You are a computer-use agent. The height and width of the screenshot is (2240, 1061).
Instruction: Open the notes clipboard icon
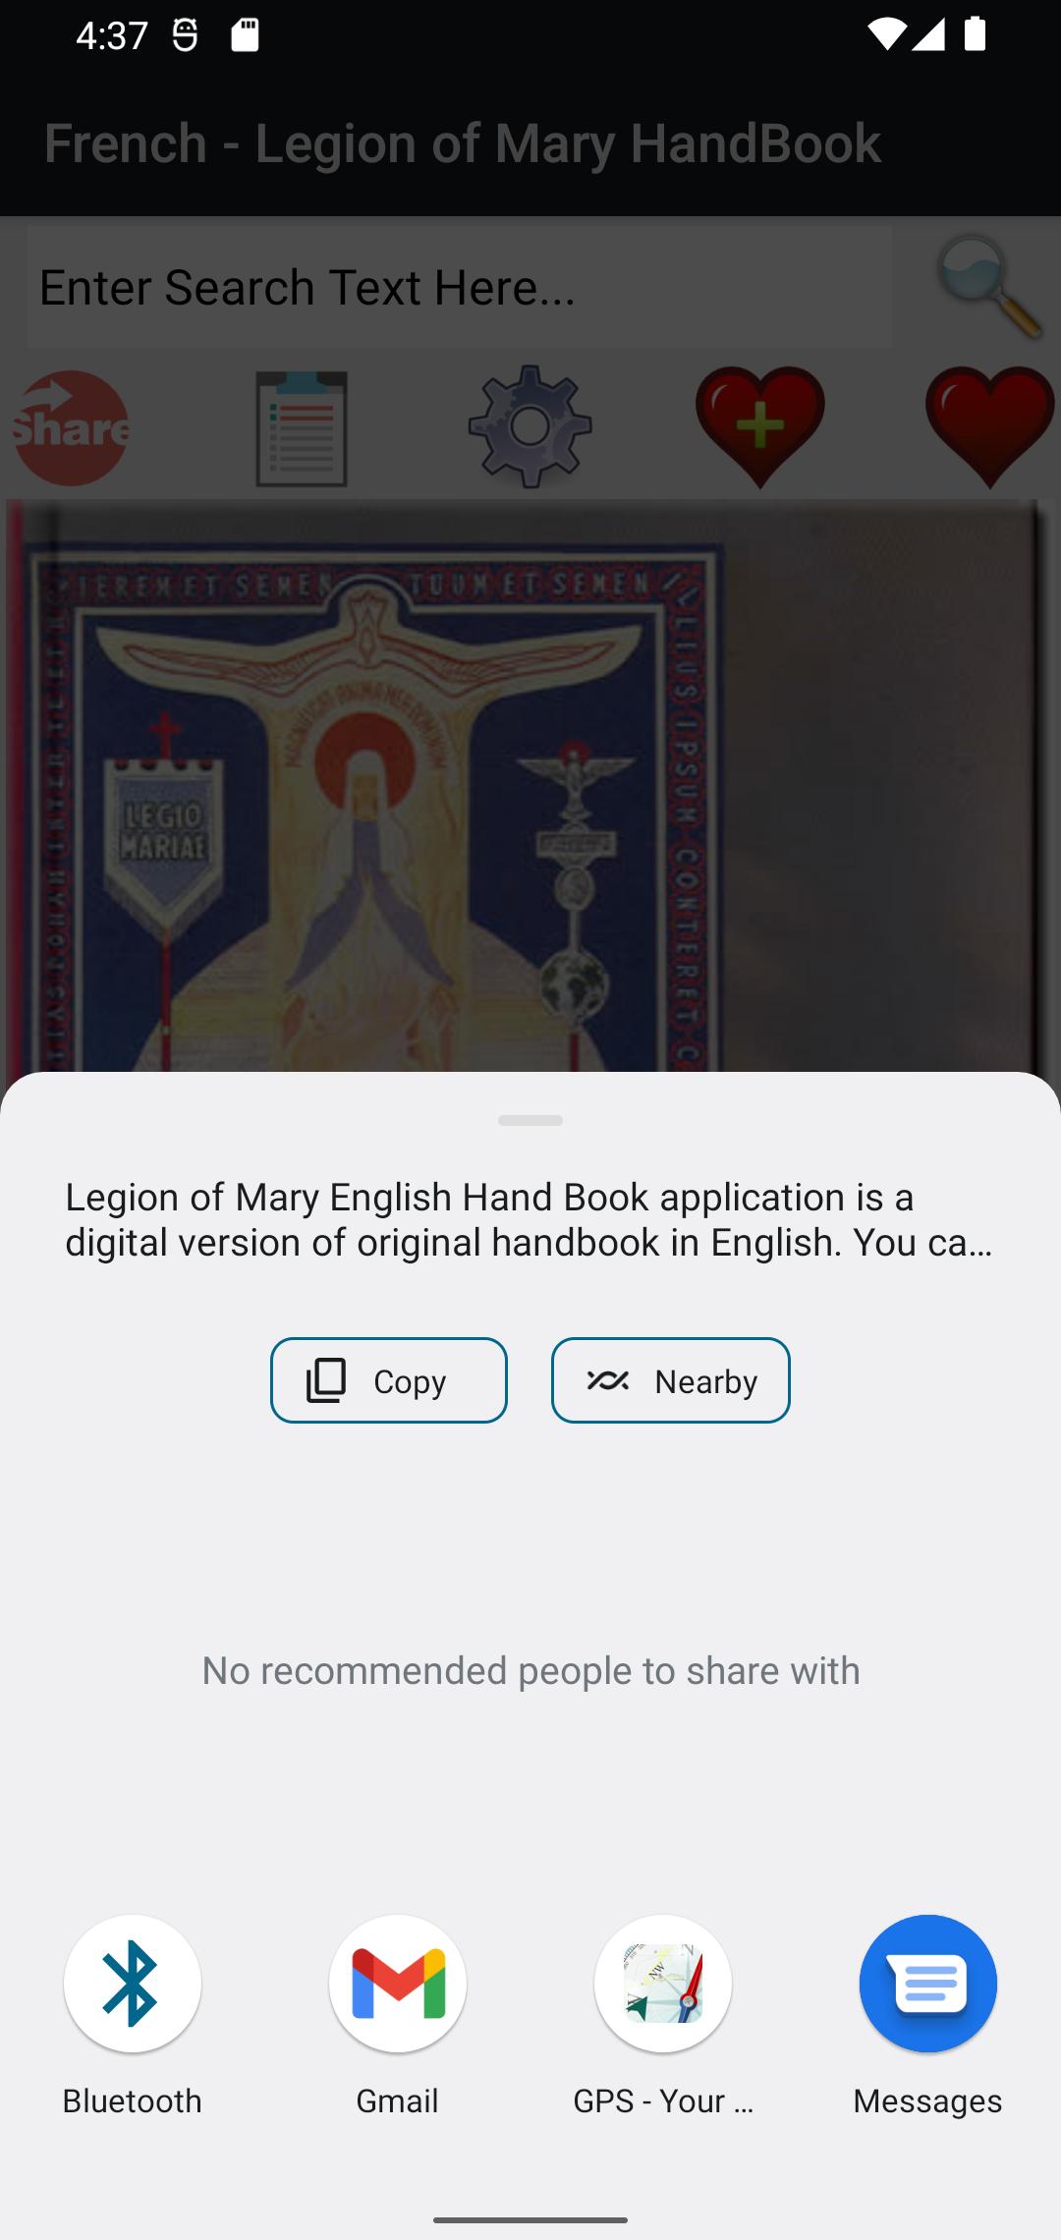pyautogui.click(x=302, y=428)
